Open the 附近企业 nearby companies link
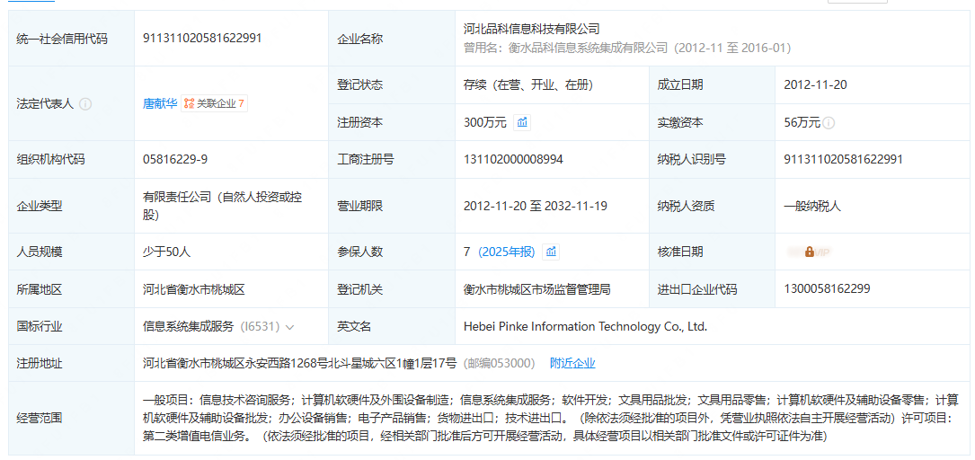This screenshot has width=975, height=460. click(572, 363)
